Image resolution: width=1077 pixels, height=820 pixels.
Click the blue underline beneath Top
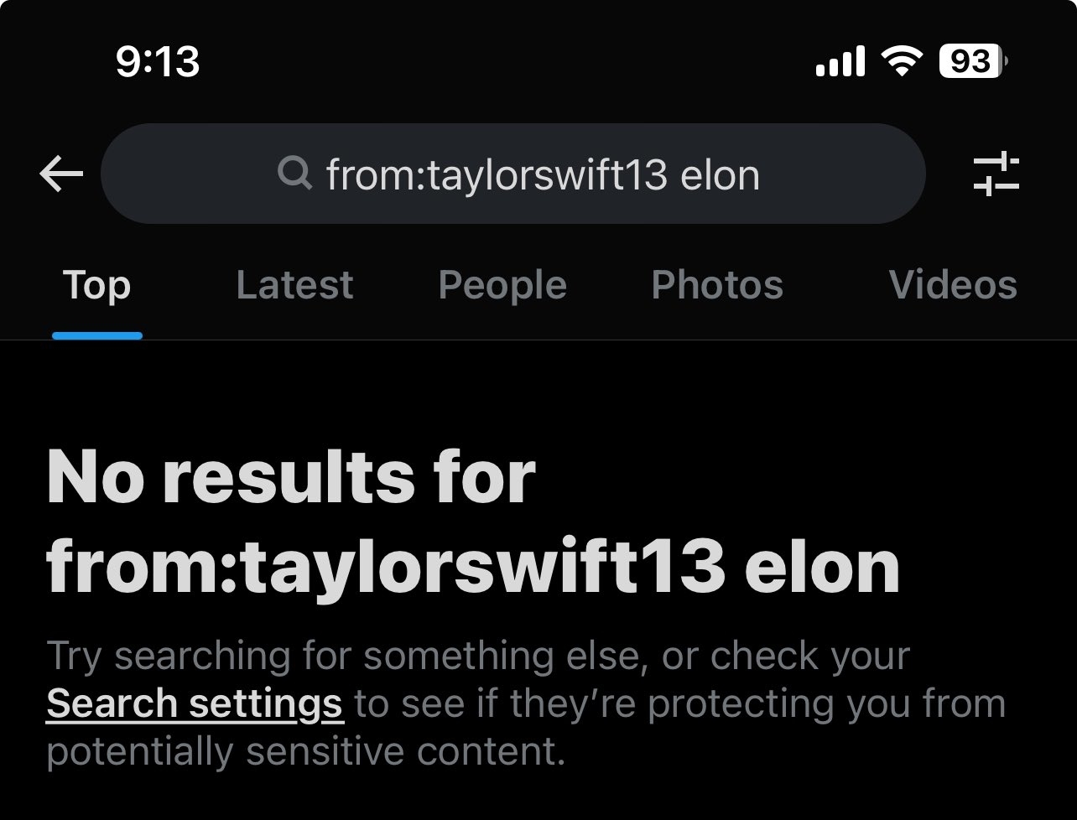(x=97, y=335)
